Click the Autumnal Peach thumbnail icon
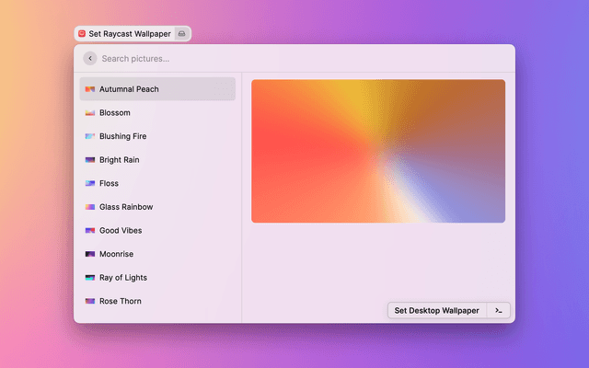Viewport: 589px width, 368px height. pos(90,89)
